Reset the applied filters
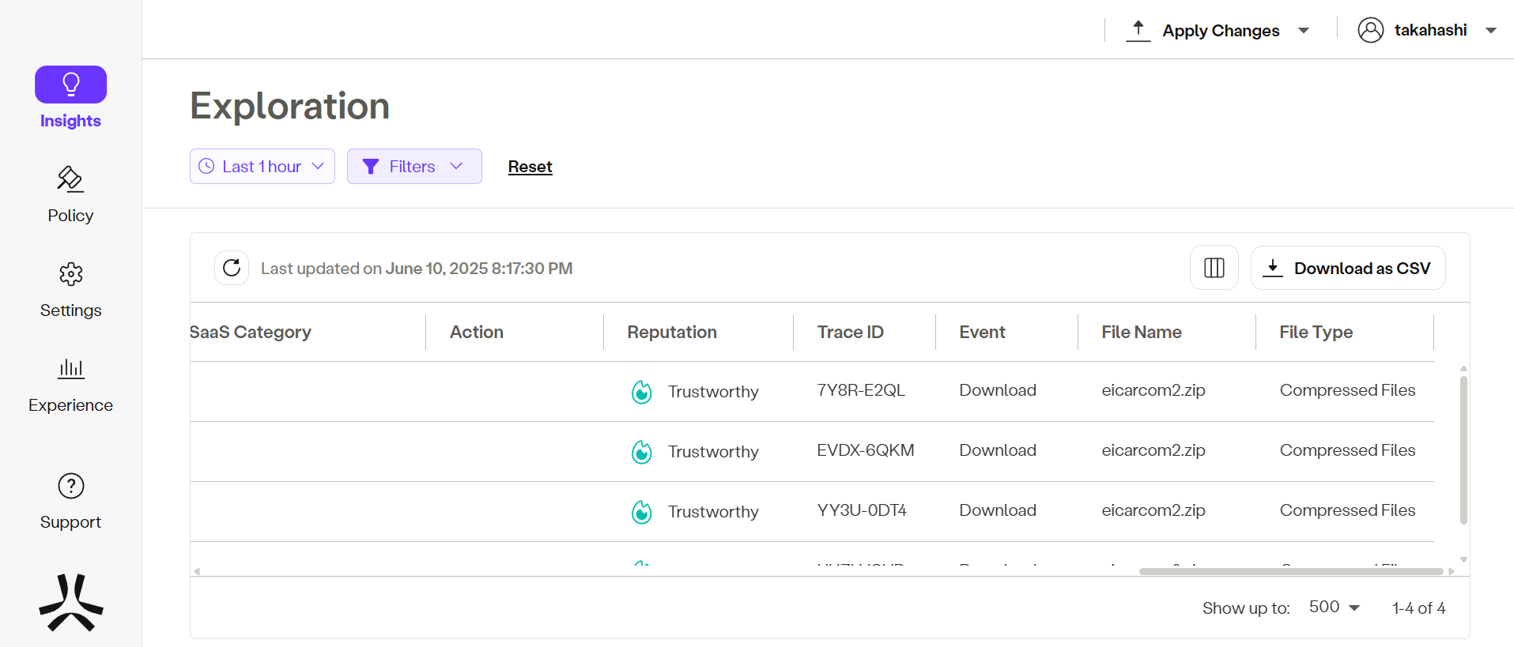 pyautogui.click(x=530, y=167)
